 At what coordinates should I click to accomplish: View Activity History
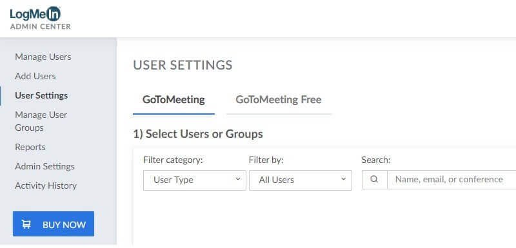click(46, 186)
